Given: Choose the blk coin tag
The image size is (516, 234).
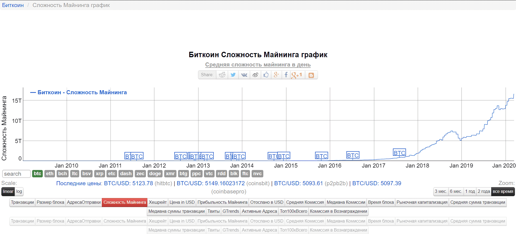Looking at the screenshot, I should 234,174.
